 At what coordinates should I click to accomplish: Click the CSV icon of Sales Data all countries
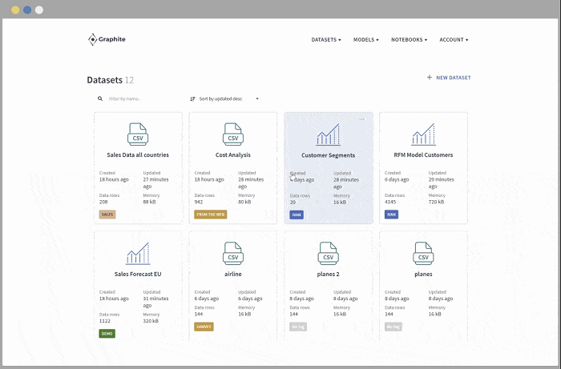(x=138, y=134)
